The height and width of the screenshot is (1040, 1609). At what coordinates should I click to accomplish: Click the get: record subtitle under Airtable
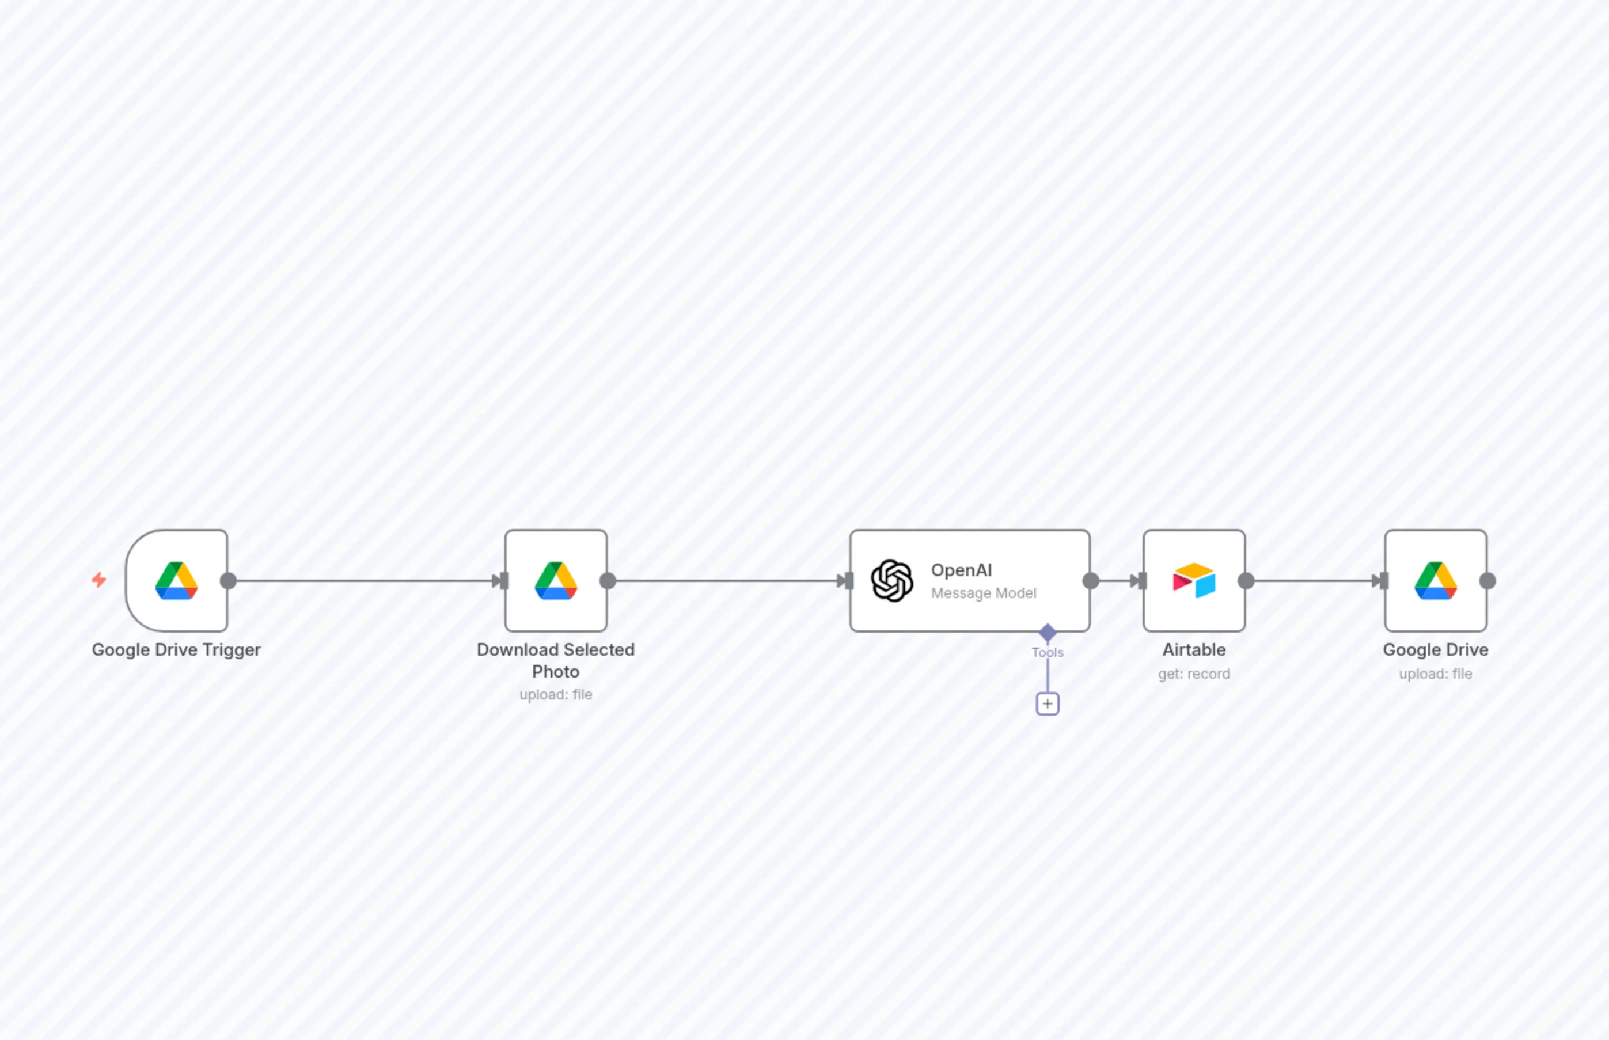click(x=1193, y=674)
